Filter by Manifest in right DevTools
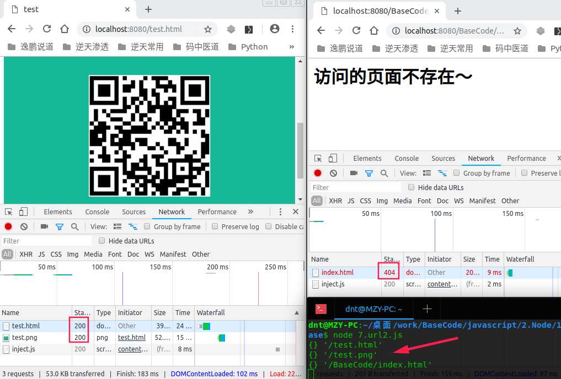The image size is (561, 379). tap(482, 201)
